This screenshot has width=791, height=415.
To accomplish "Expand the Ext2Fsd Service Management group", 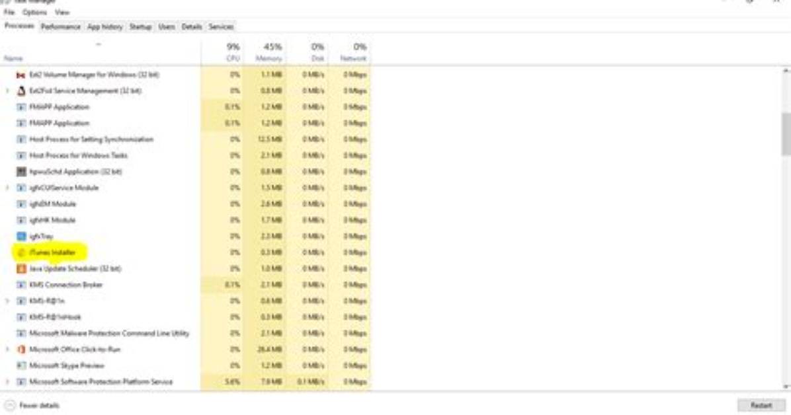I will (7, 91).
